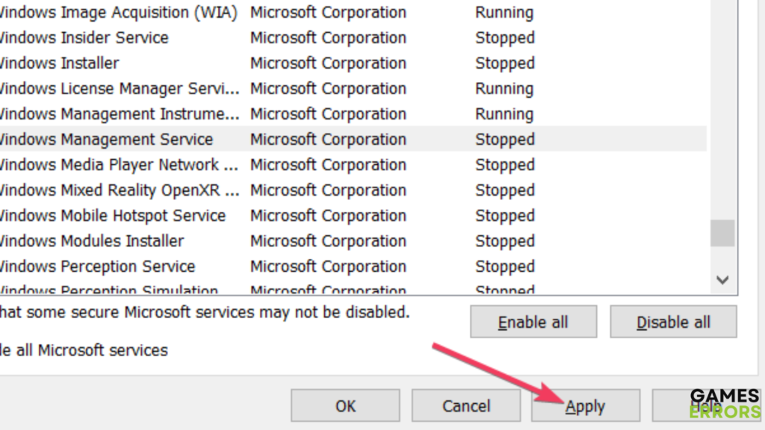Select the Windows License Manager Service row
Viewport: 765px width, 430px height.
tap(120, 89)
